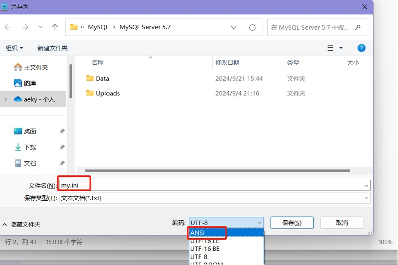The height and width of the screenshot is (265, 398).
Task: Click the search magnifier icon
Action: click(x=359, y=27)
